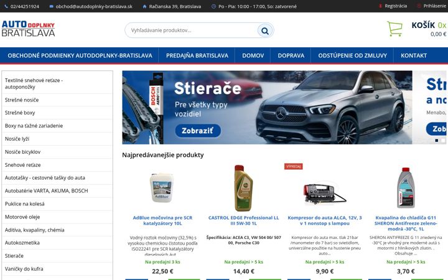Select the Motorové oleje category
The image size is (448, 280).
pos(57,217)
